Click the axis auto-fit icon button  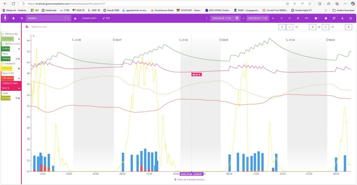[x=282, y=27]
